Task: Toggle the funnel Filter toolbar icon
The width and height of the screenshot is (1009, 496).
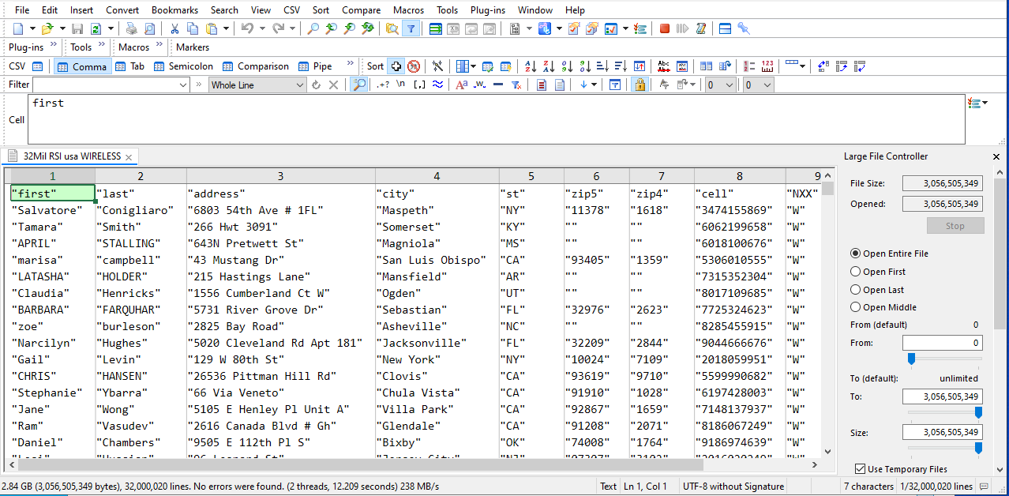Action: point(411,28)
